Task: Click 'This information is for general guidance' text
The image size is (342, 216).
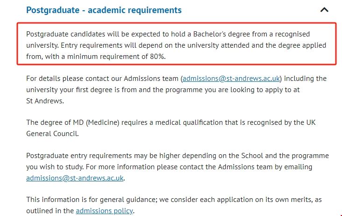Action: (91, 200)
